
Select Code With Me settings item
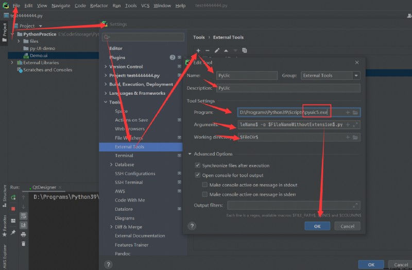point(130,200)
